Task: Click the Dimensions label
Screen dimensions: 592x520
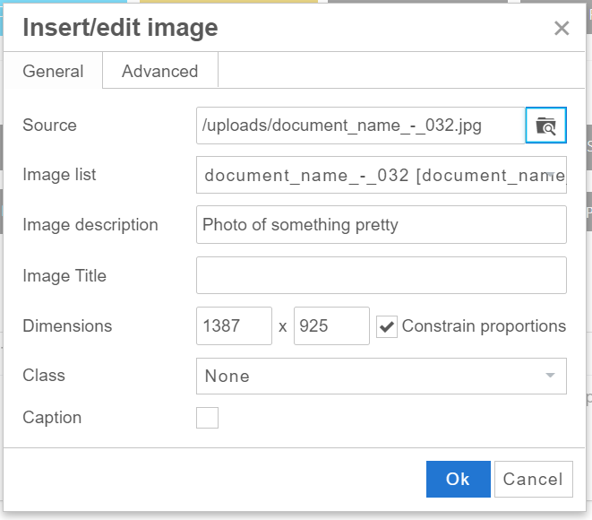Action: 67,326
